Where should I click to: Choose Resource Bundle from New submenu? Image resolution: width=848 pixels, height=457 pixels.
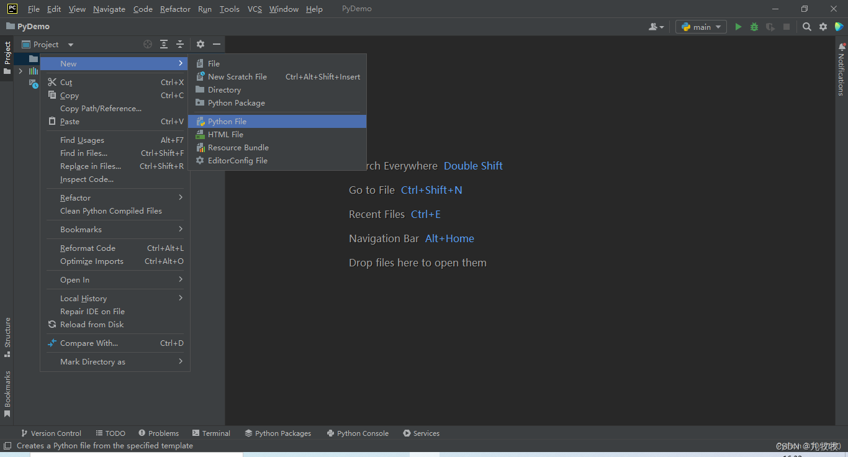point(277,147)
